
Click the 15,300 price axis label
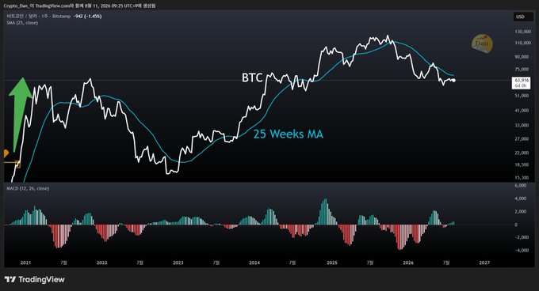522,178
